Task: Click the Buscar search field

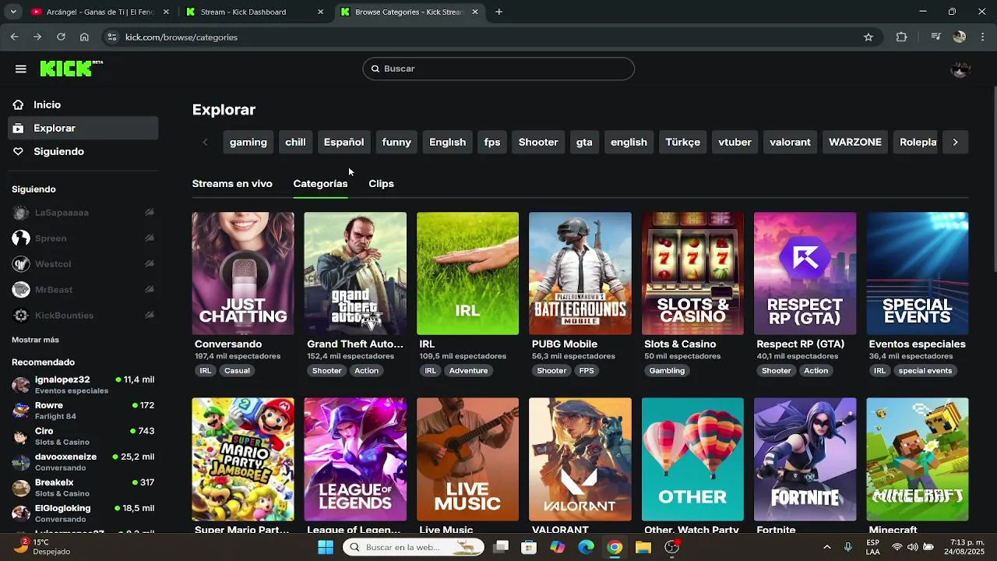Action: (x=498, y=69)
